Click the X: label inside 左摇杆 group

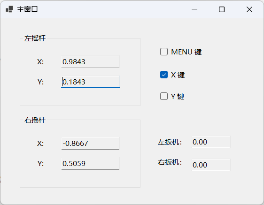tap(40, 62)
